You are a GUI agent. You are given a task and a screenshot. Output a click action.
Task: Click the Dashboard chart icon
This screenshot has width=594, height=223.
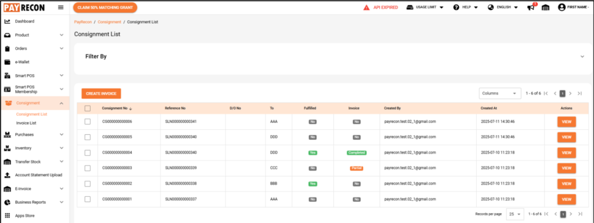click(x=7, y=21)
